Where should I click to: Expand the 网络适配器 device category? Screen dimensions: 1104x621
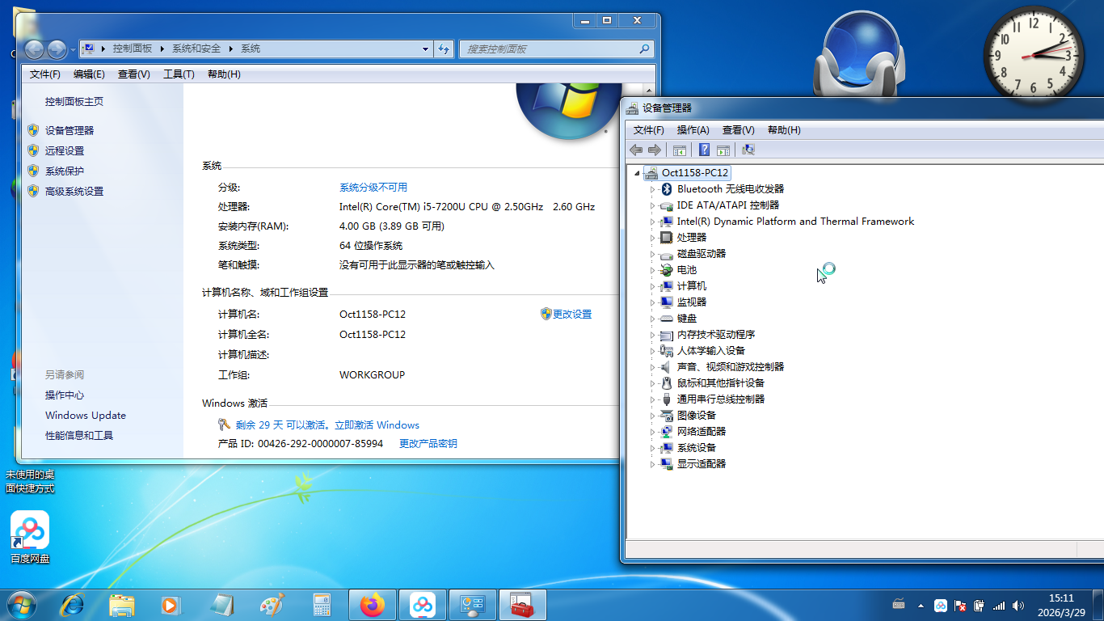653,432
